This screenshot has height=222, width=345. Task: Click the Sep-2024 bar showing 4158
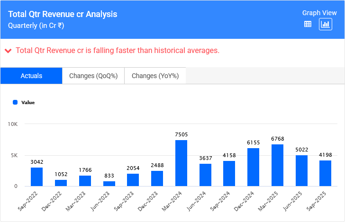coord(229,174)
